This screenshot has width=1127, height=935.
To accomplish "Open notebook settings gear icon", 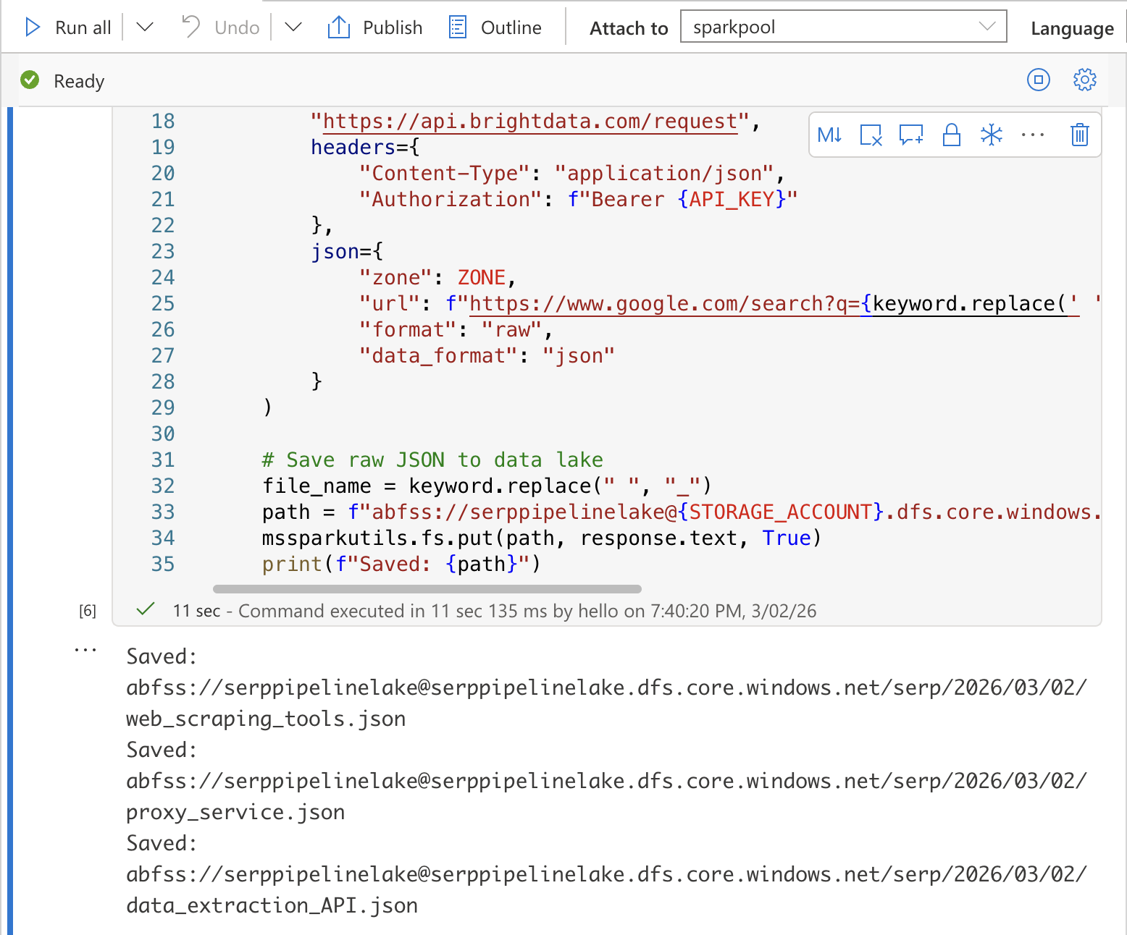I will pos(1084,80).
